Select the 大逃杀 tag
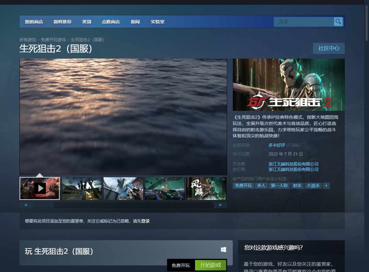Viewport: 369px width, 272px height. click(x=313, y=186)
